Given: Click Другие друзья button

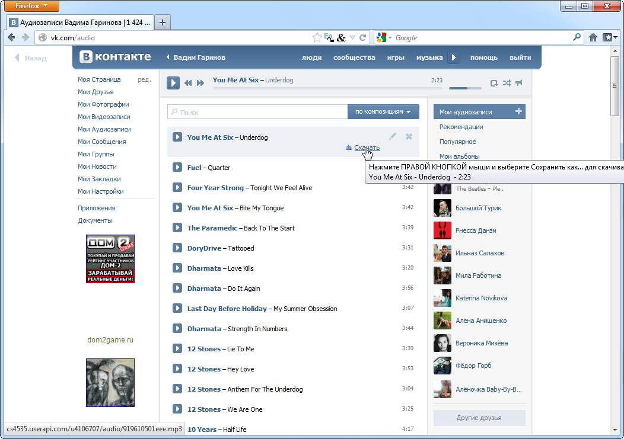Looking at the screenshot, I should (x=479, y=418).
